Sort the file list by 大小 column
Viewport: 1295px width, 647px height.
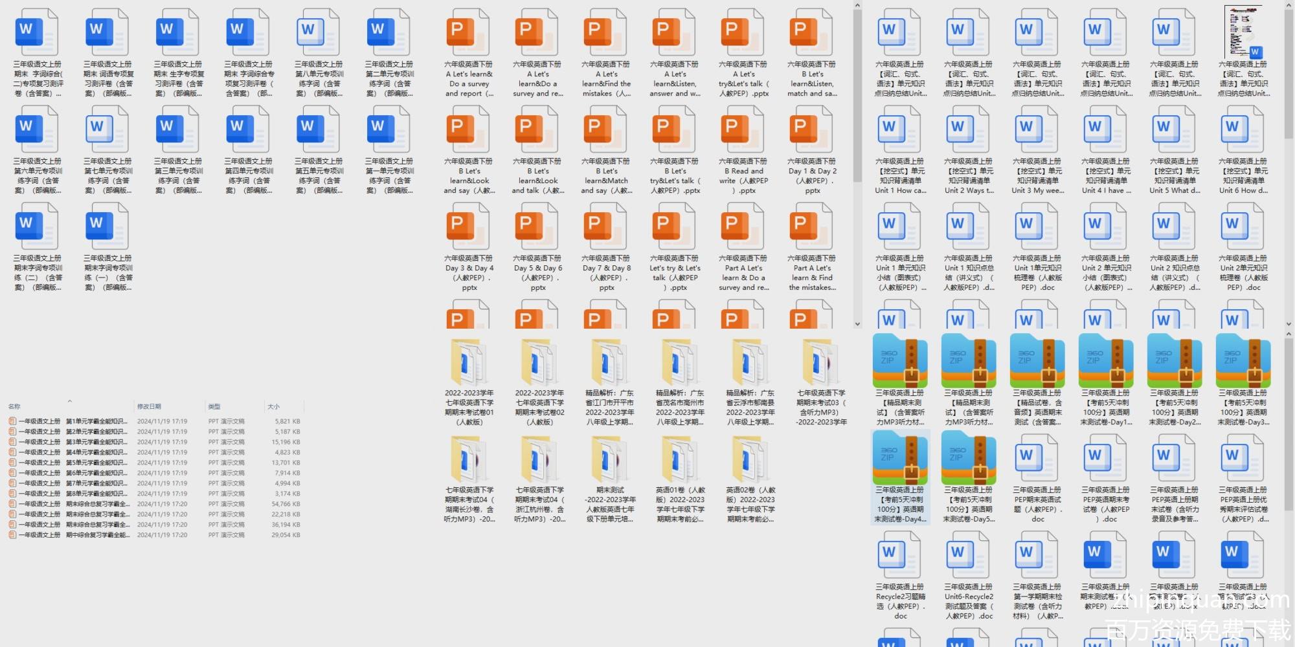click(x=273, y=406)
